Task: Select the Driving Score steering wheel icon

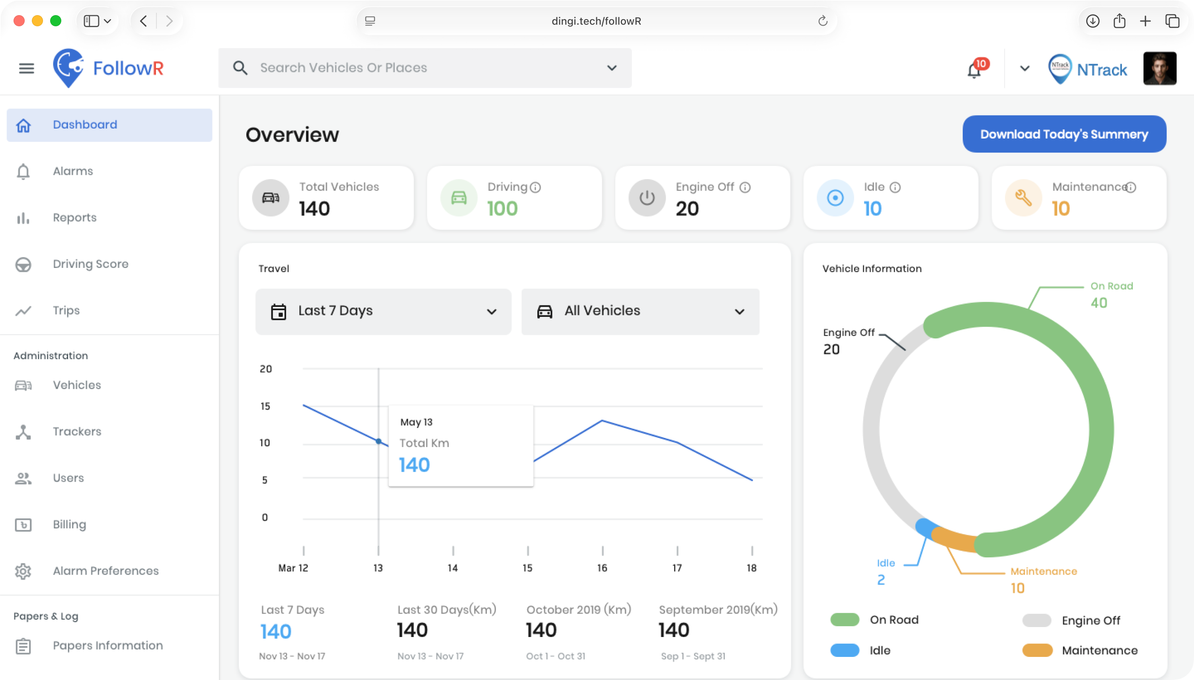Action: point(23,264)
